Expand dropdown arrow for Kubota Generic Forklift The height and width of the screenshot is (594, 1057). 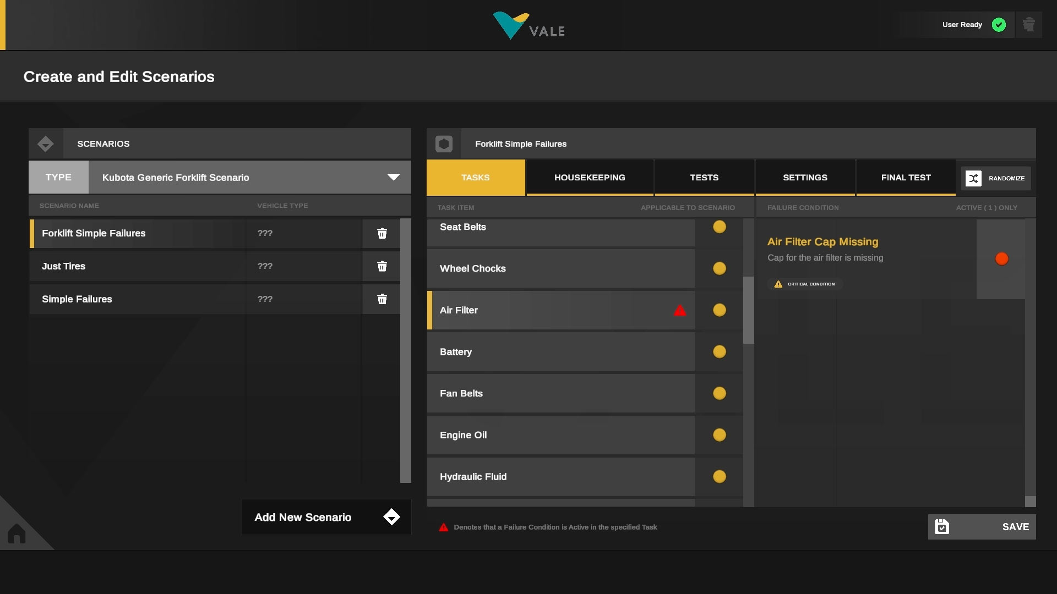(393, 177)
